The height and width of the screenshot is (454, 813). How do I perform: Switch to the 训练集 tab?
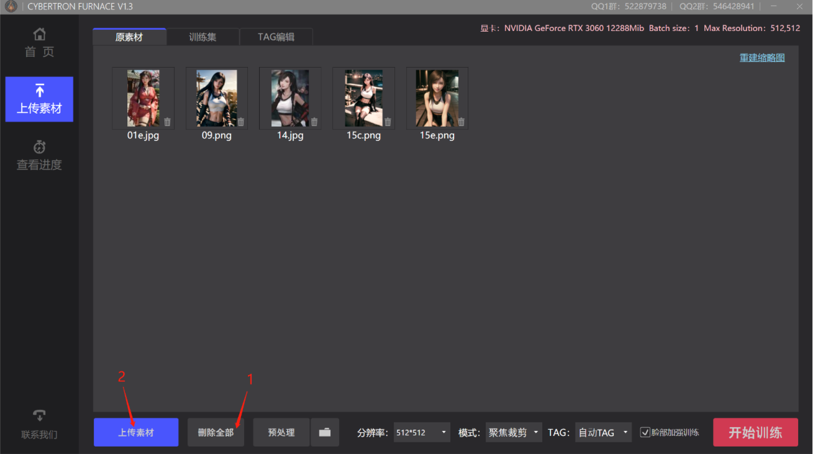202,37
